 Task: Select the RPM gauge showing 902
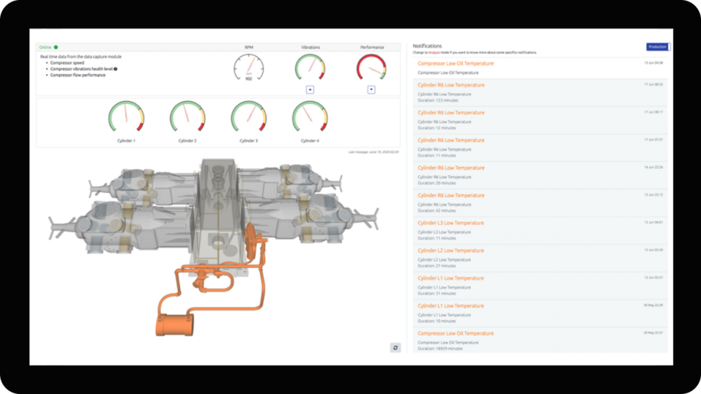[248, 68]
